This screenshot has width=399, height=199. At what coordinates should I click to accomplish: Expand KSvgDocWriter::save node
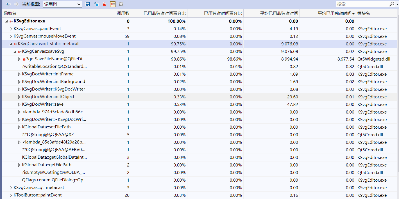tap(19, 105)
